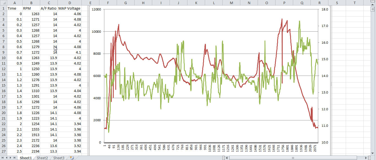This screenshot has height=160, width=376.
Task: Select the "MAP Voltage" header cell
Action: point(69,8)
